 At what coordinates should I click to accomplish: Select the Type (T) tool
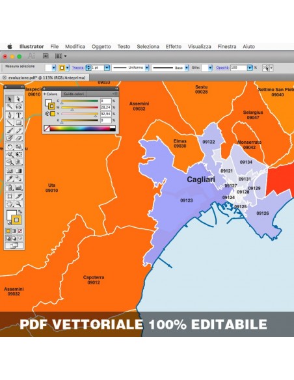pos(18,115)
